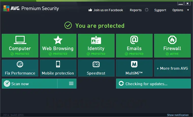Open the Support menu
The width and height of the screenshot is (193, 117).
[x=160, y=10]
